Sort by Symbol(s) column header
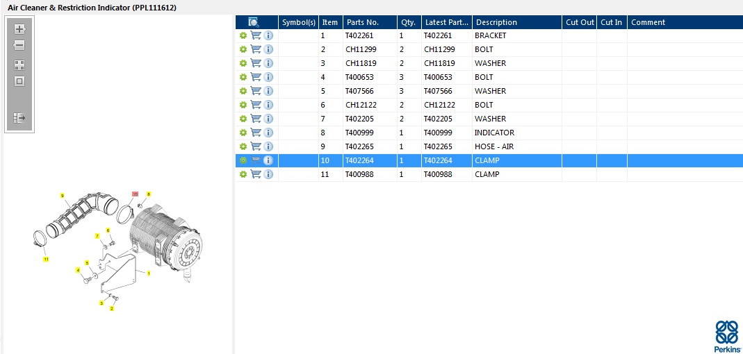743x354 pixels. 299,22
